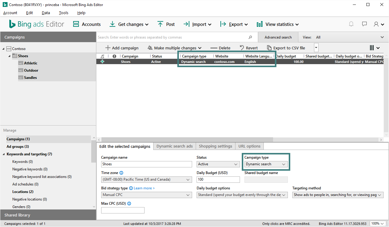This screenshot has height=227, width=389.
Task: Open the feedback chat icon
Action: [364, 24]
